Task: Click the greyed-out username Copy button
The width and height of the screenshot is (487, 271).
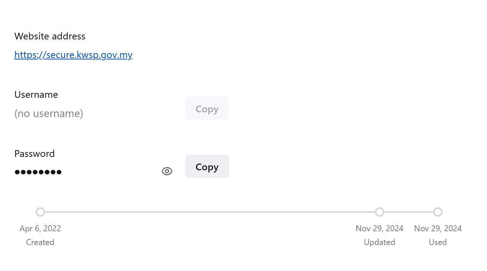Action: point(207,108)
